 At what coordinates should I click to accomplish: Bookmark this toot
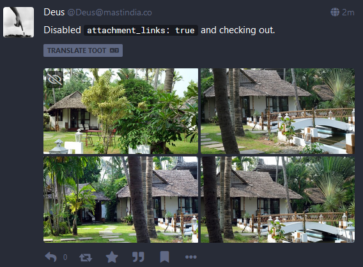pyautogui.click(x=165, y=257)
